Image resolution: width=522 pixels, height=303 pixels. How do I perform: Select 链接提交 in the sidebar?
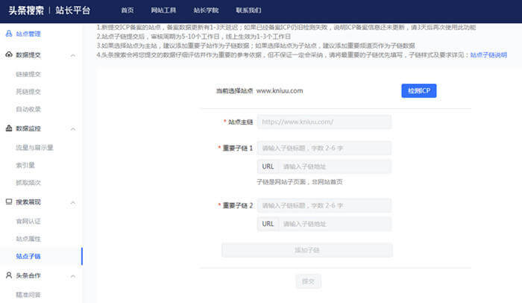tap(28, 74)
